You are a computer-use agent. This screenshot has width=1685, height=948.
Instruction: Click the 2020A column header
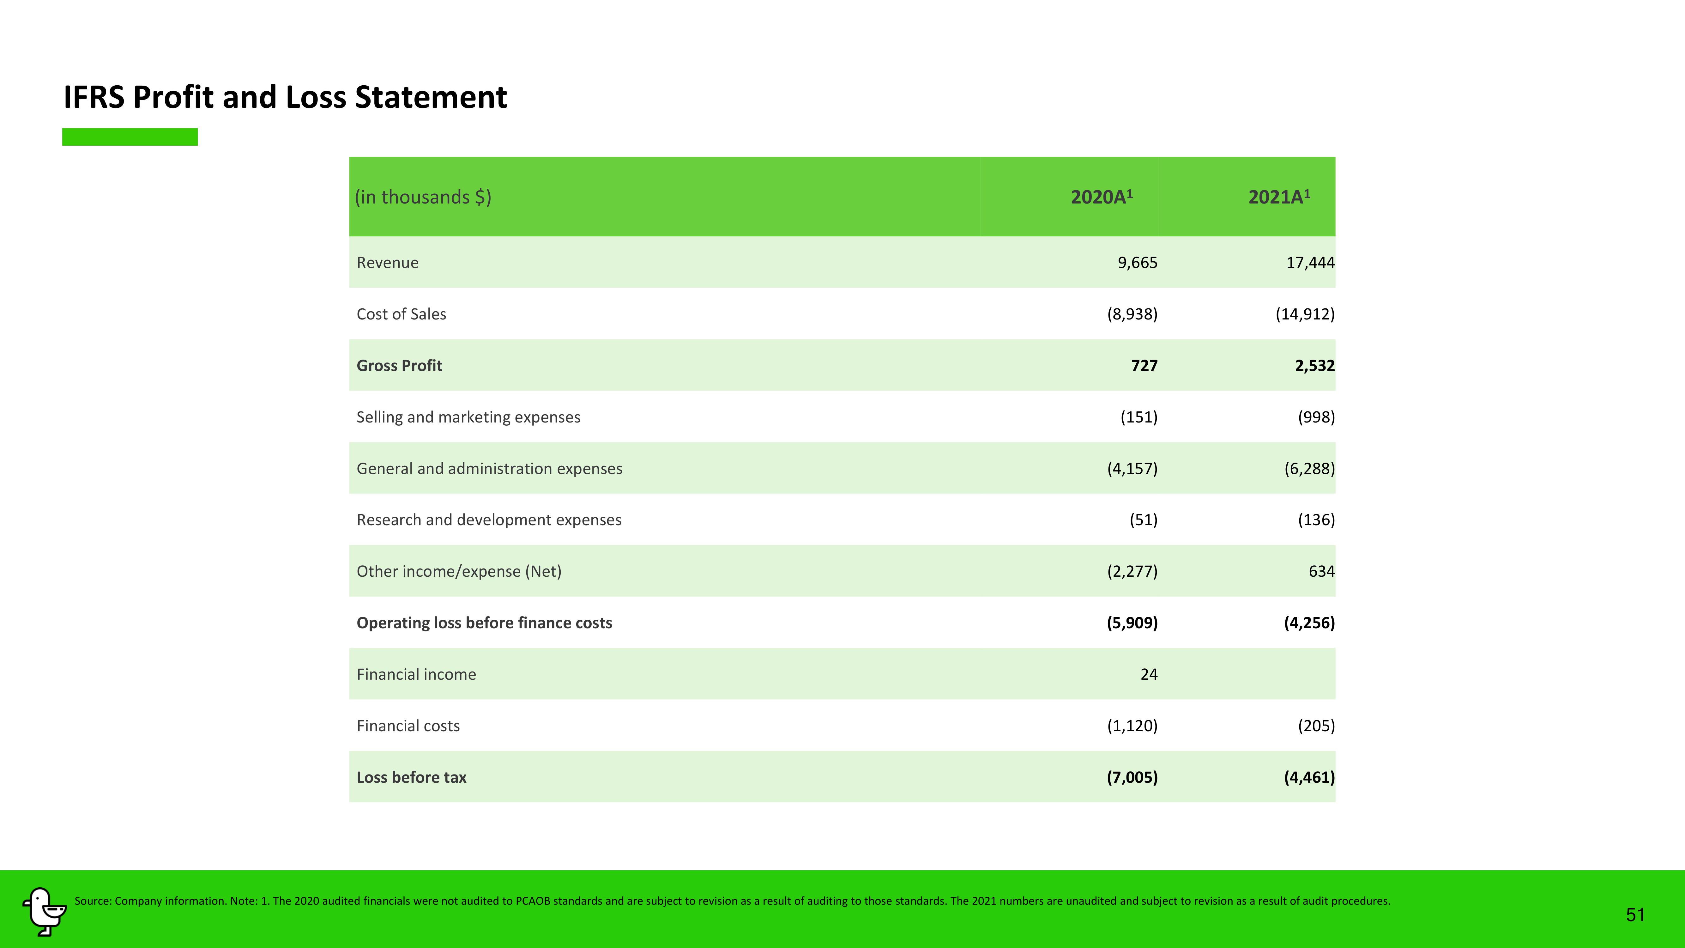click(1102, 196)
